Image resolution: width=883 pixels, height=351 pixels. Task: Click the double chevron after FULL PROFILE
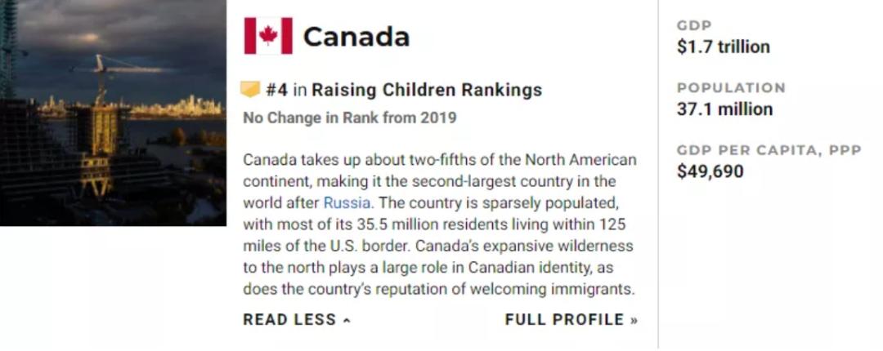634,321
